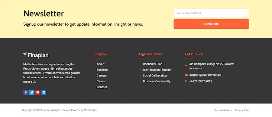Open the Continuity Plan legal document
Viewport: 272px width, 117px height.
(x=153, y=64)
